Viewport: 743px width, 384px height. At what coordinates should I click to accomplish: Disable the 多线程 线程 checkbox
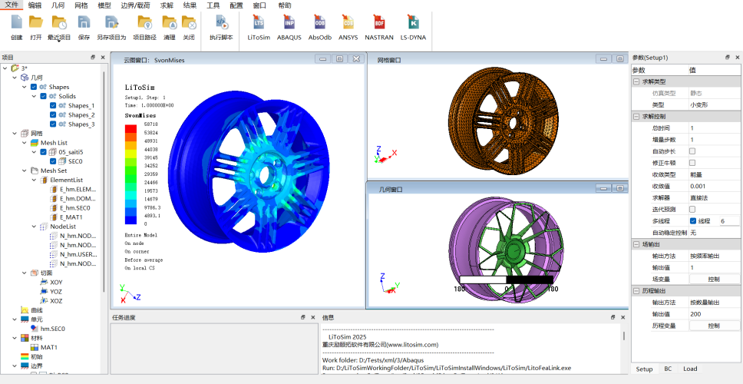[693, 221]
